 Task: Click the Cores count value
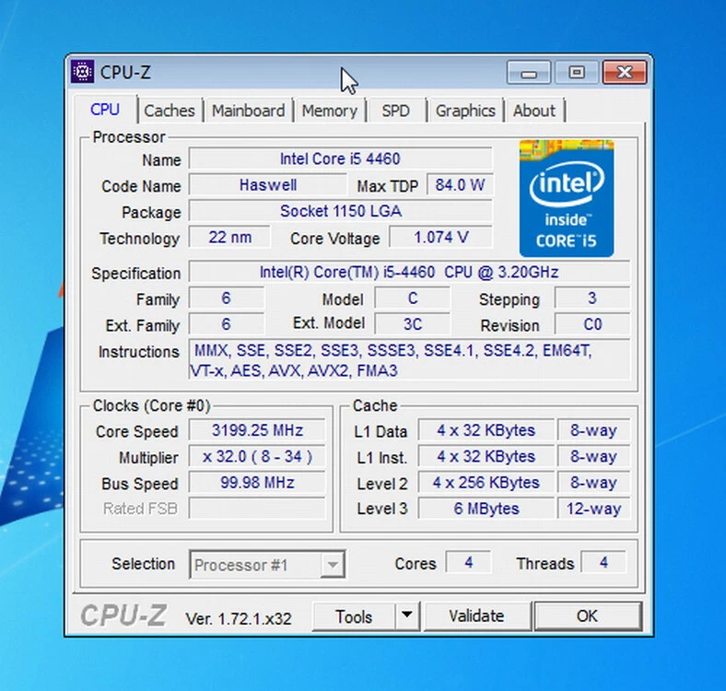pos(469,562)
